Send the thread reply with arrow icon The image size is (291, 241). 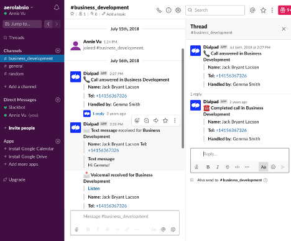pyautogui.click(x=283, y=167)
